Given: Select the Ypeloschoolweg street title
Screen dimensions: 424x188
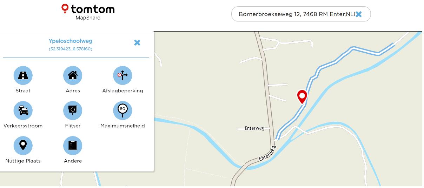Looking at the screenshot, I should pyautogui.click(x=71, y=41).
